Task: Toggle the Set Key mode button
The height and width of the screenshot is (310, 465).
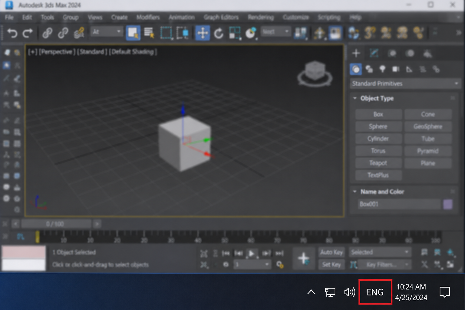Action: [332, 265]
